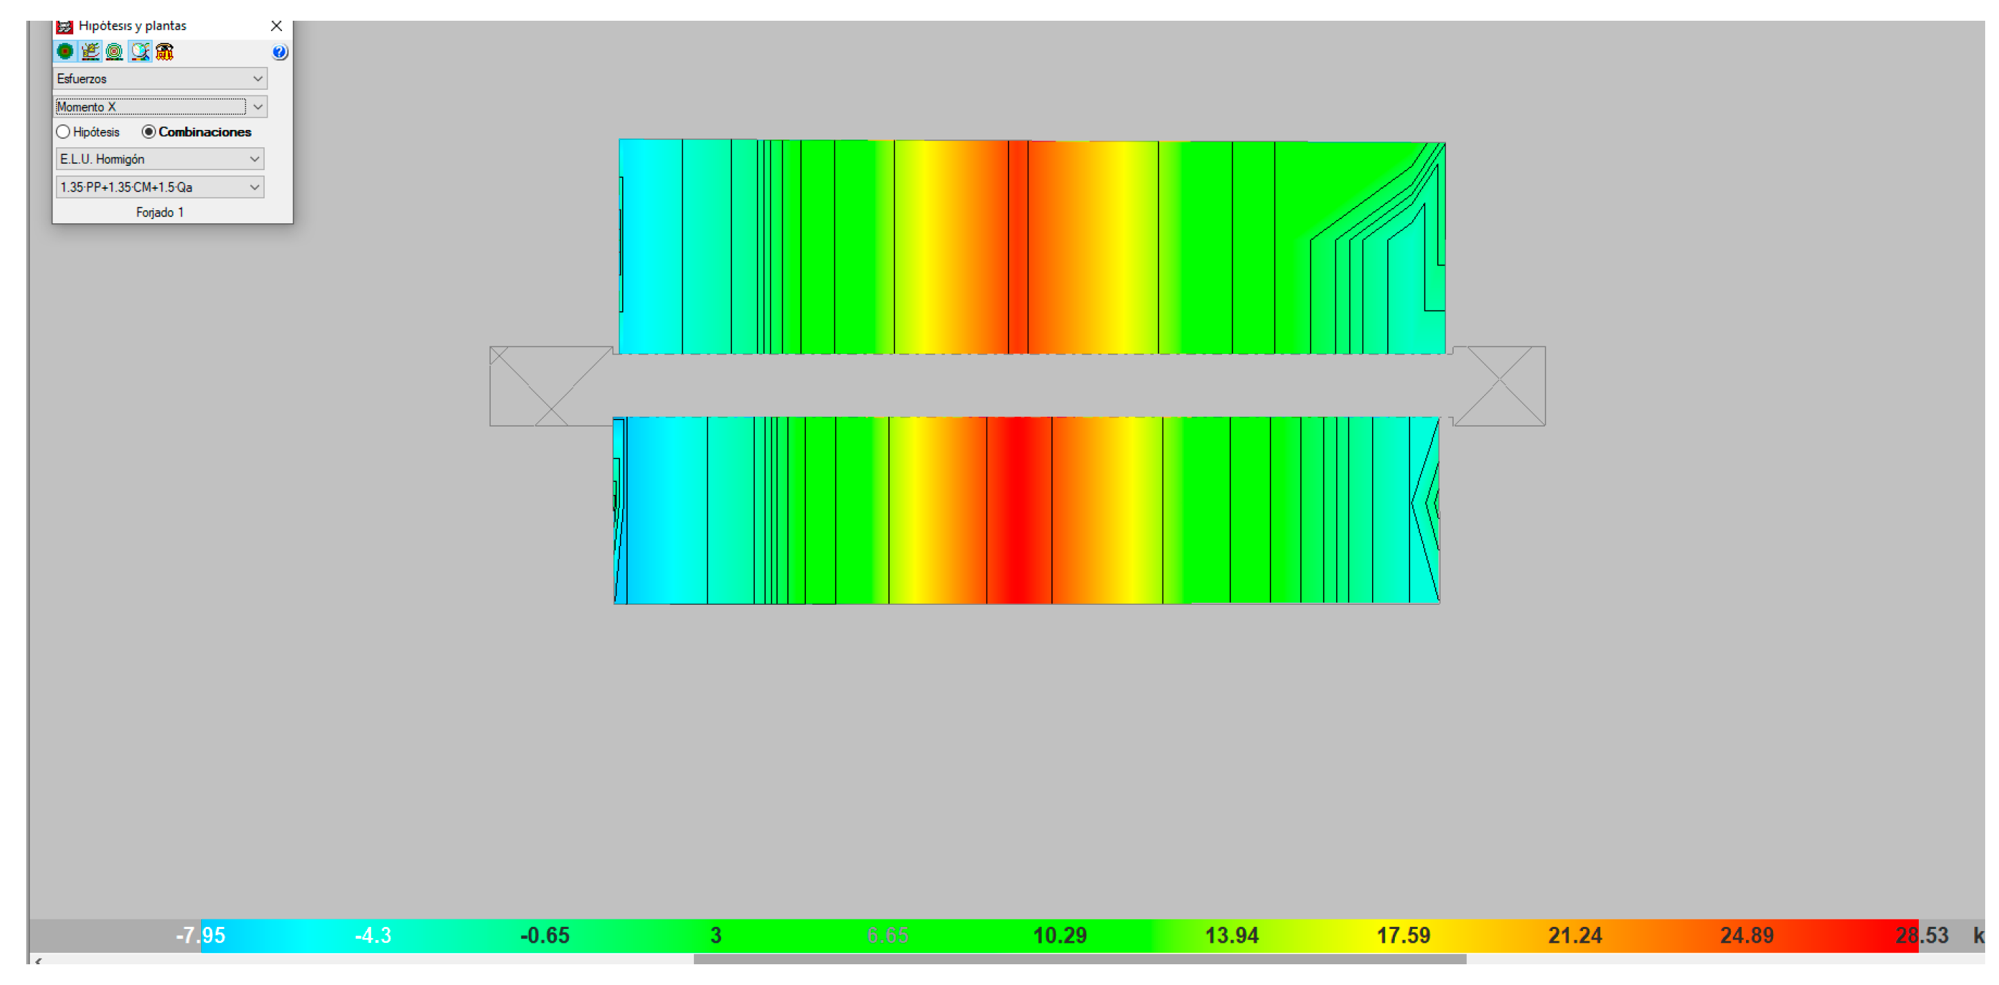The image size is (1999, 985).
Task: Click the concentric contour lines icon
Action: point(115,51)
